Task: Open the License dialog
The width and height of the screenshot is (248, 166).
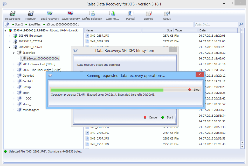Action: click(148, 15)
